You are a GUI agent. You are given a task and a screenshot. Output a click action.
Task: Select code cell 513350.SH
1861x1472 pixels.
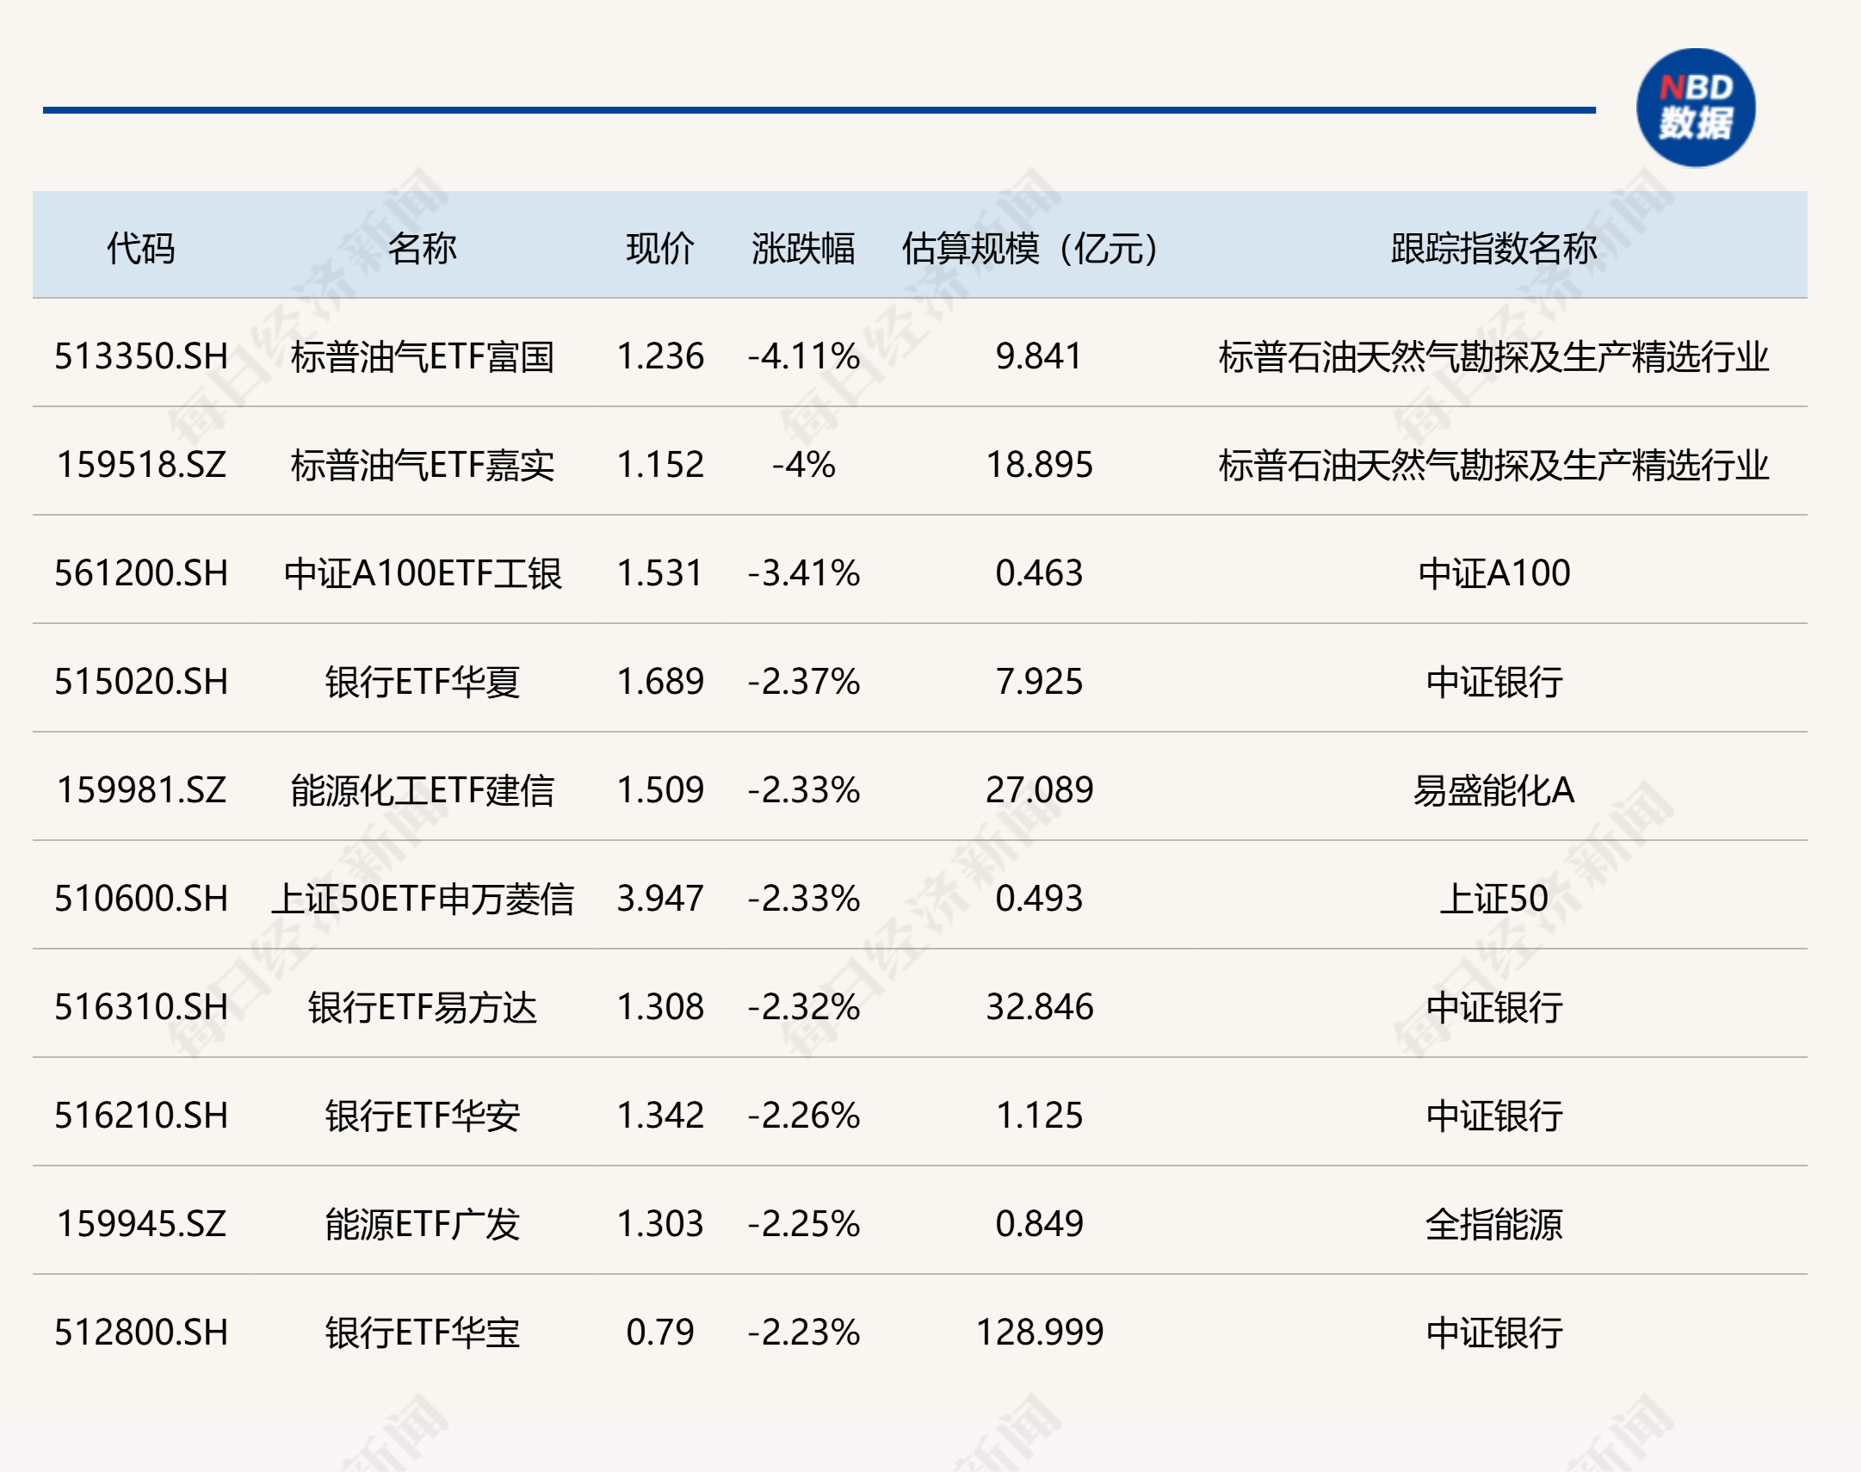(x=141, y=356)
